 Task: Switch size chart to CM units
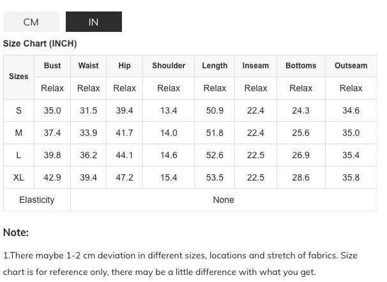pyautogui.click(x=31, y=22)
